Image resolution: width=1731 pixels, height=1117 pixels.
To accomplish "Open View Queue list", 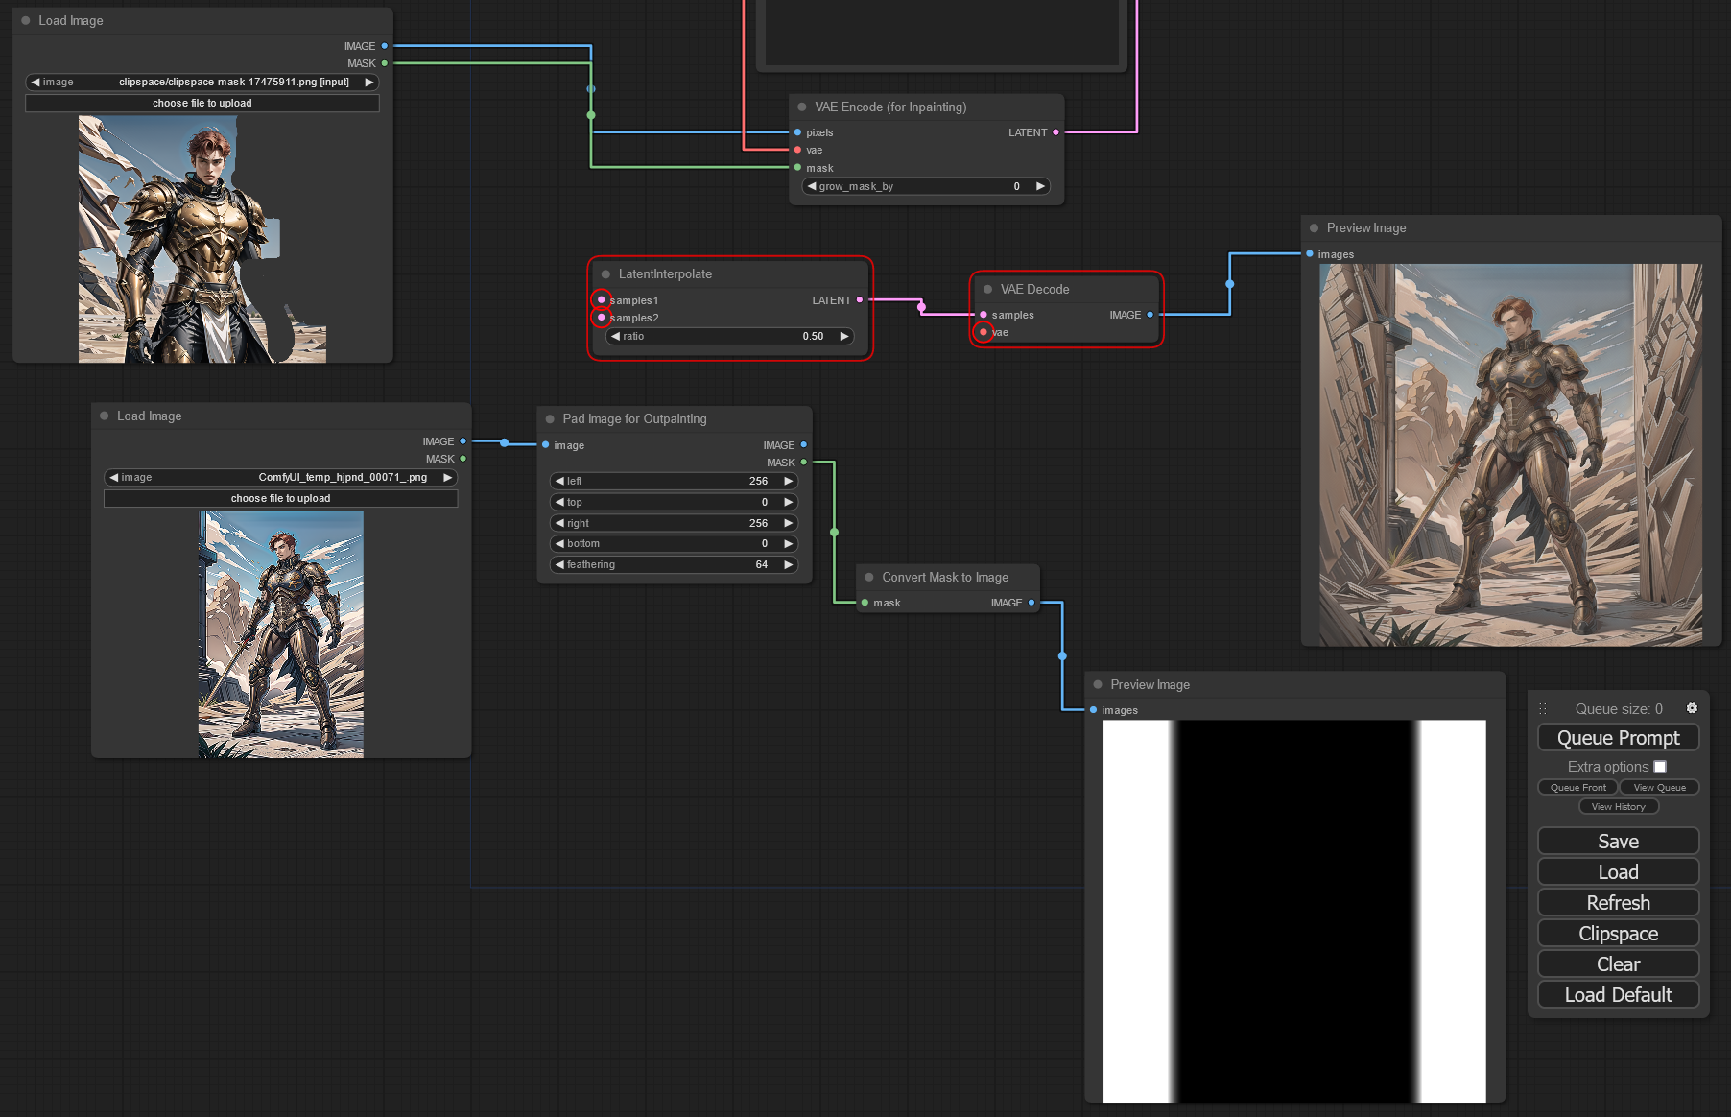I will (1659, 788).
